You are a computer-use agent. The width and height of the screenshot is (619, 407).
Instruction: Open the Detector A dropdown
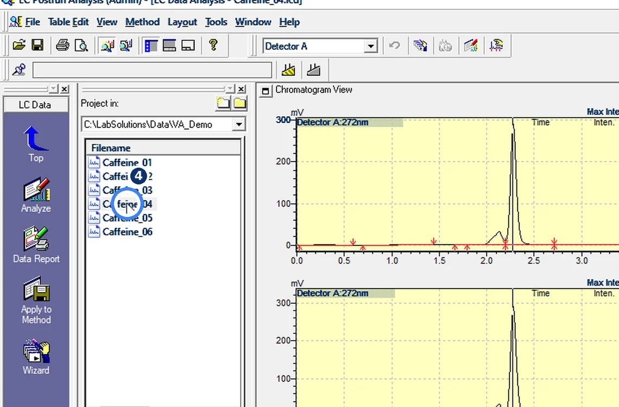point(371,47)
